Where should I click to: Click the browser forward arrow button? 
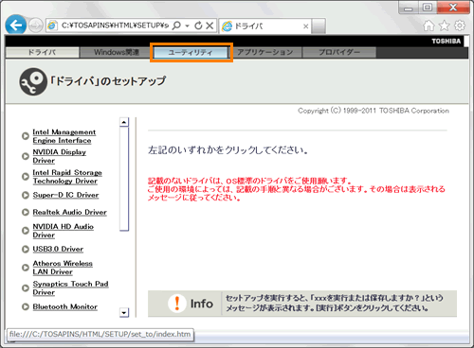35,26
